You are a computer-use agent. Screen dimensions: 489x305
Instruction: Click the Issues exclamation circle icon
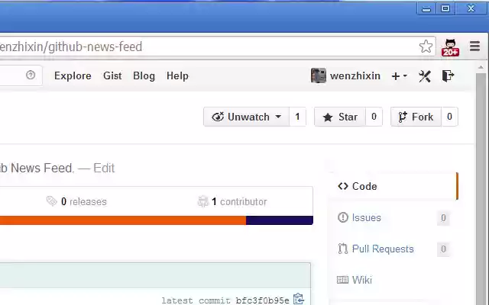click(x=343, y=217)
